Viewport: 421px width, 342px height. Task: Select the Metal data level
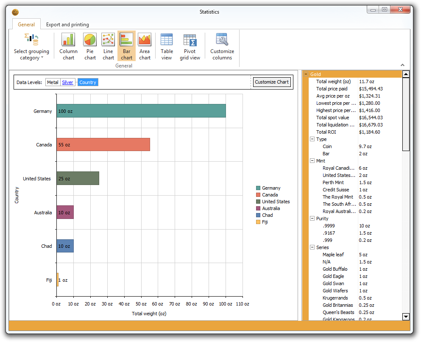(x=53, y=82)
